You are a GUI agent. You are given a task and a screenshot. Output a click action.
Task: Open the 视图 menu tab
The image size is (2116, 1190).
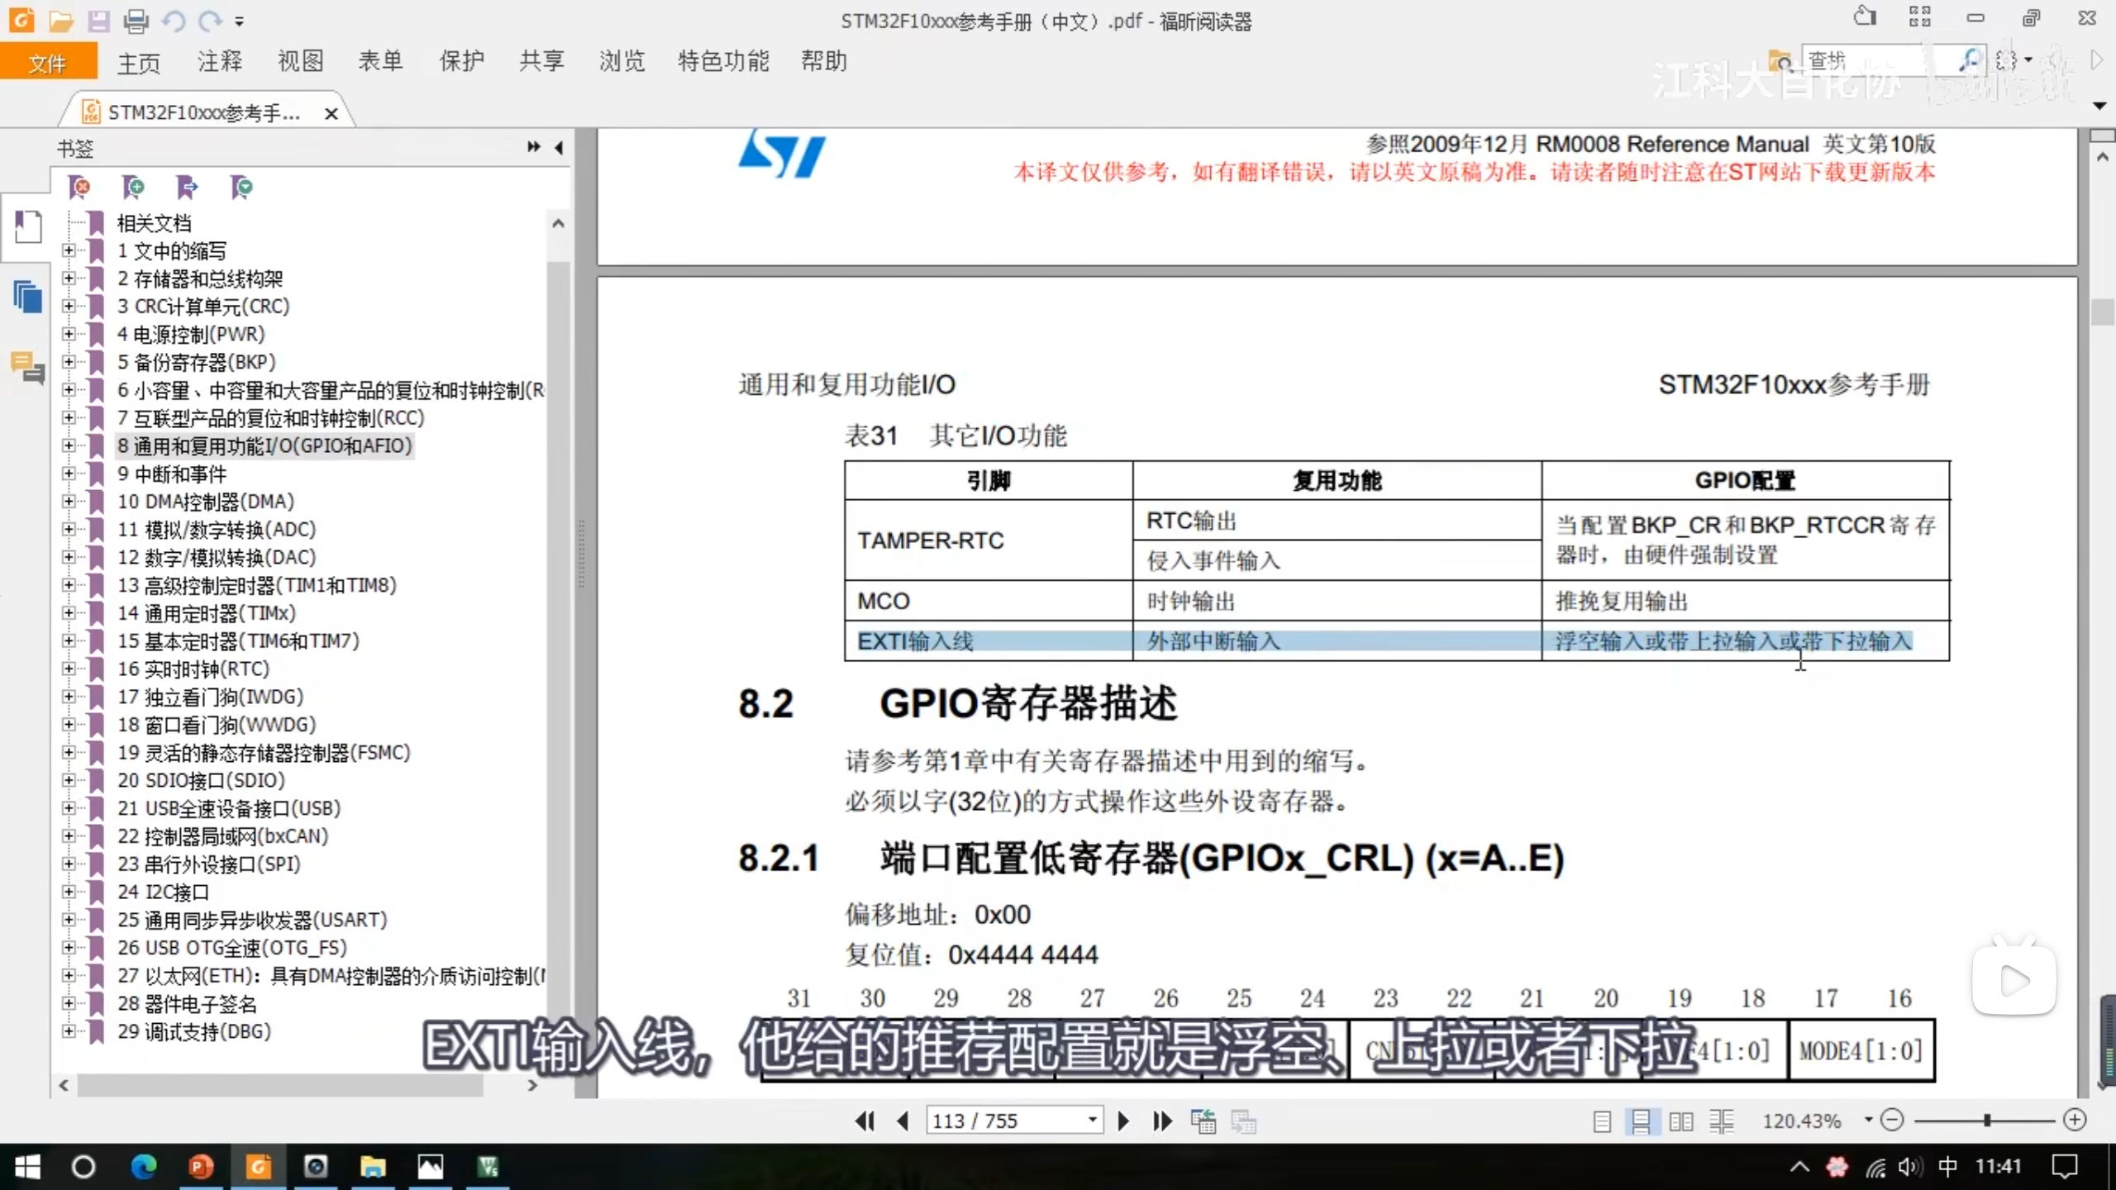click(300, 61)
